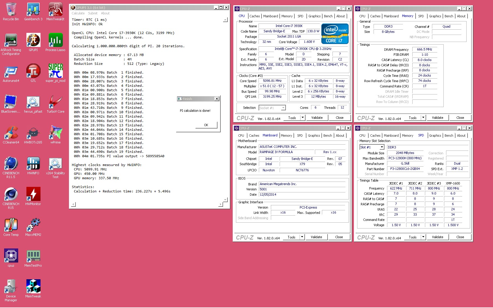This screenshot has height=308, width=493.
Task: Launch the HWiNFO desktop shortcut
Action: pyautogui.click(x=33, y=166)
